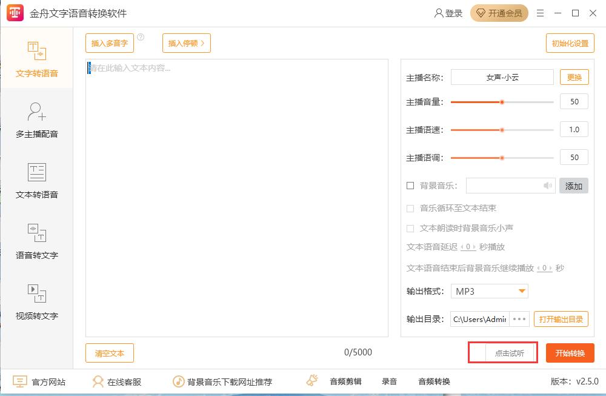Open the 官方网站 monitor icon
Viewport: 606px width, 396px height.
20,381
